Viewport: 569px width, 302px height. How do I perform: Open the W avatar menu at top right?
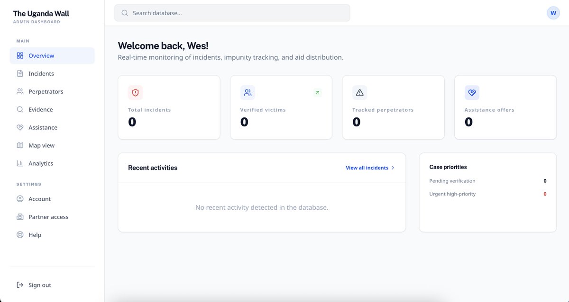(x=553, y=13)
